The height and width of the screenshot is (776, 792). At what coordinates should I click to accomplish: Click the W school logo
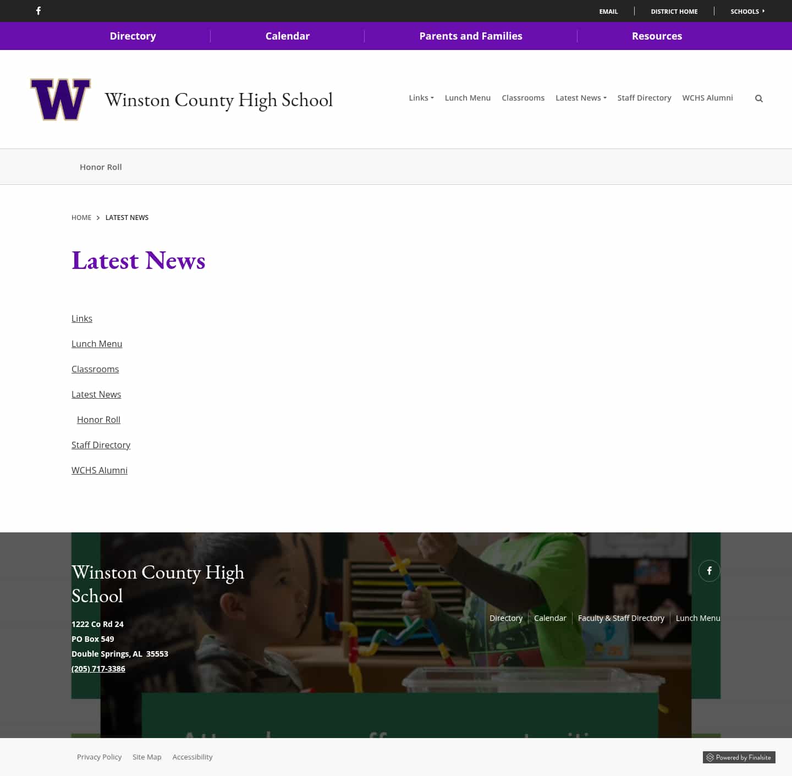point(61,99)
